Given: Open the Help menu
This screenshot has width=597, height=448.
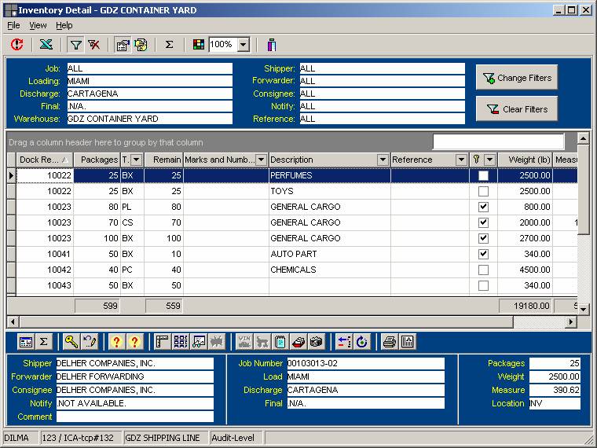Looking at the screenshot, I should pyautogui.click(x=64, y=25).
